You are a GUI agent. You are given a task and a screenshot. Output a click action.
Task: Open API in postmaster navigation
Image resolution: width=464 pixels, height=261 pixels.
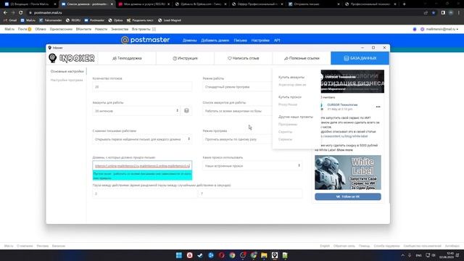(277, 41)
